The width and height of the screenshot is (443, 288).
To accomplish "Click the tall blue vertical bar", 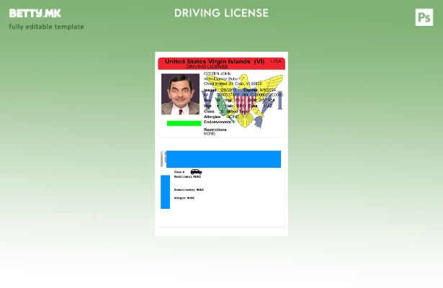I will pyautogui.click(x=165, y=192).
